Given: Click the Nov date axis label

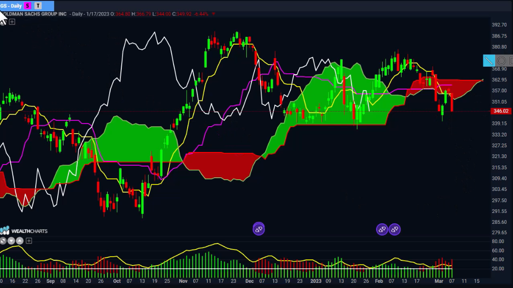Looking at the screenshot, I should pos(183,281).
